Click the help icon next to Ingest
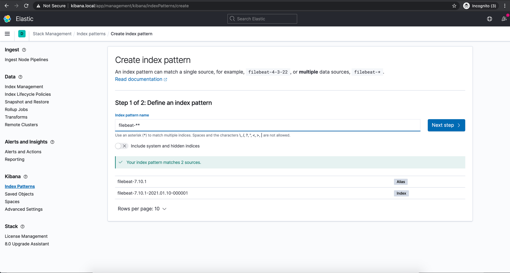The height and width of the screenshot is (273, 510). (x=24, y=50)
